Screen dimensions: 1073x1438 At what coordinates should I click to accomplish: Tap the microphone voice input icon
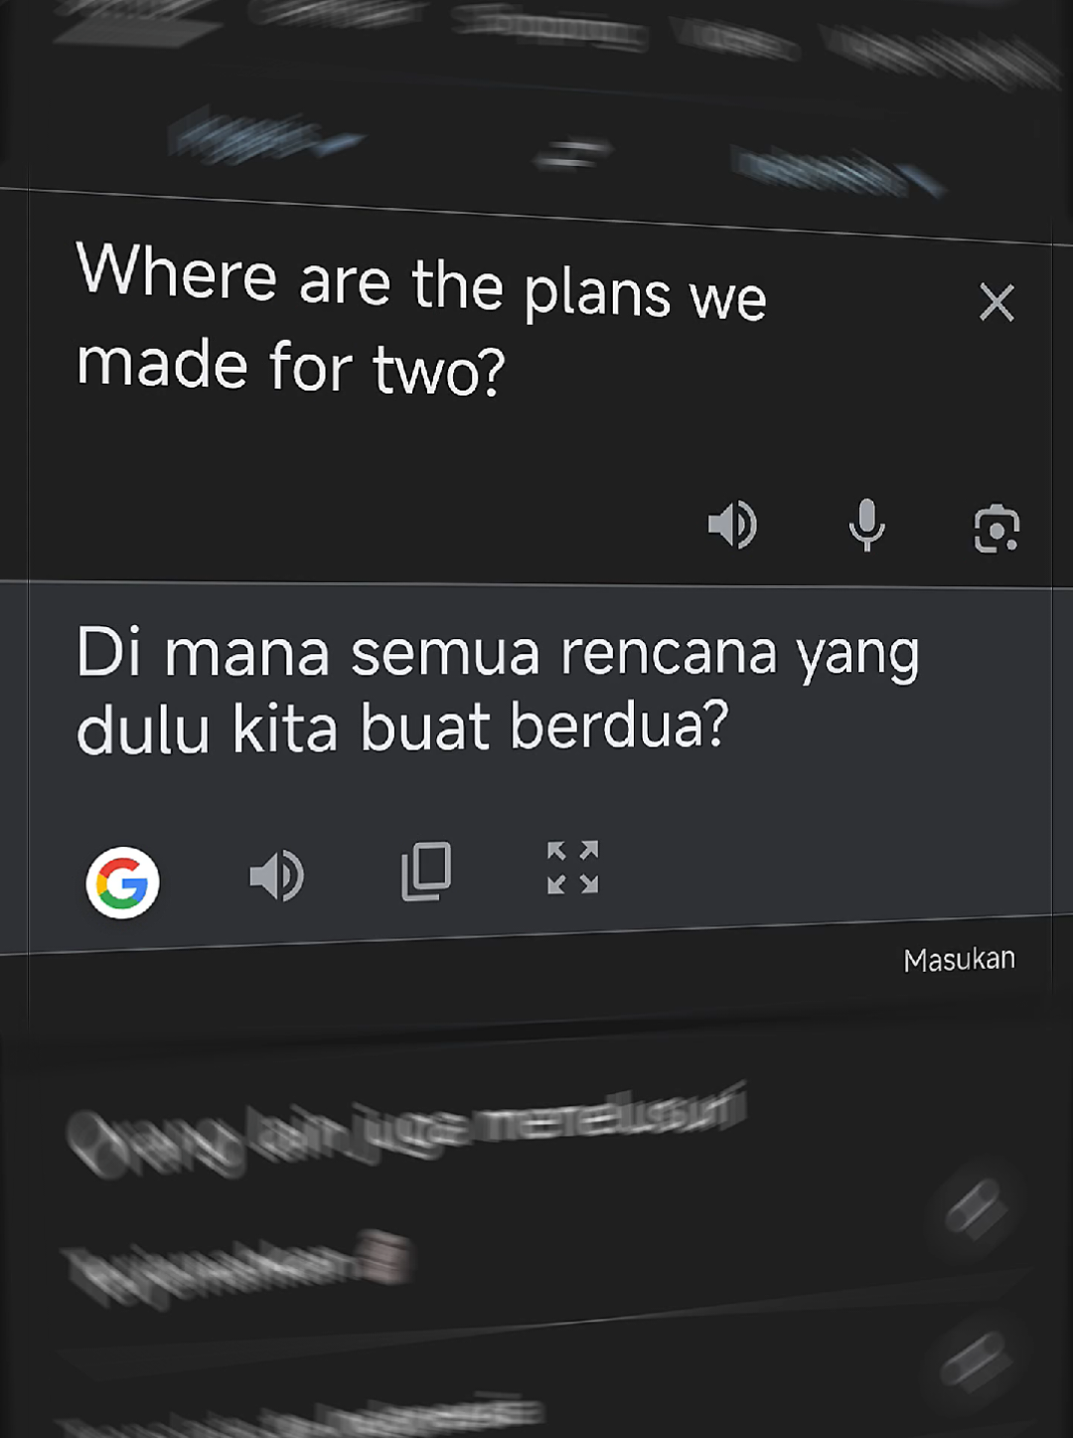pyautogui.click(x=866, y=525)
